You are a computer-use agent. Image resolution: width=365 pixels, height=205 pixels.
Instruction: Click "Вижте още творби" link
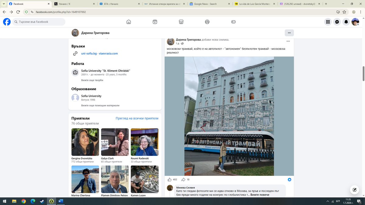tap(92, 80)
